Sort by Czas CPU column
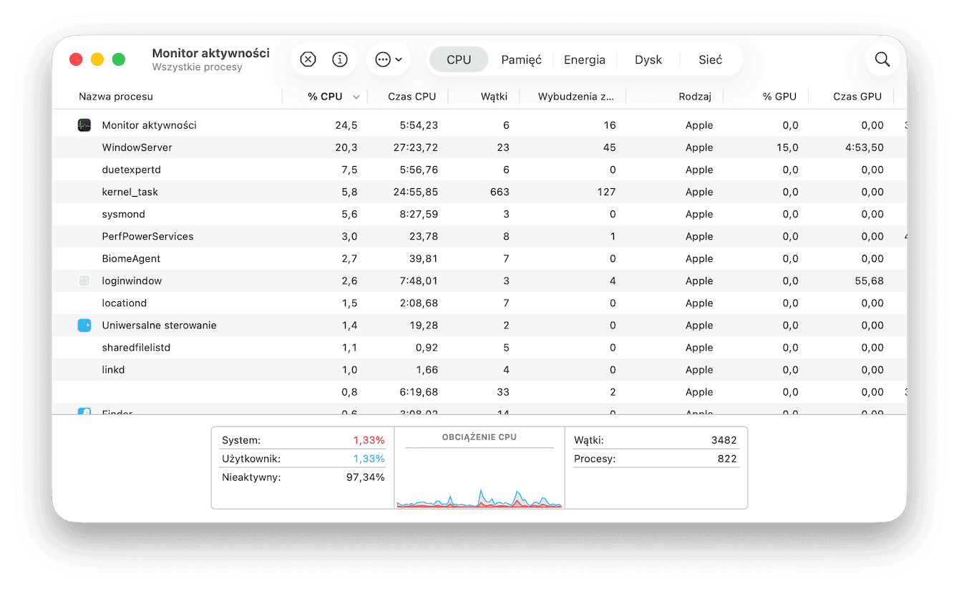The image size is (959, 591). pyautogui.click(x=412, y=97)
